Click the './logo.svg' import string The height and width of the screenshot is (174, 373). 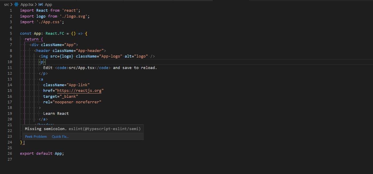point(73,16)
